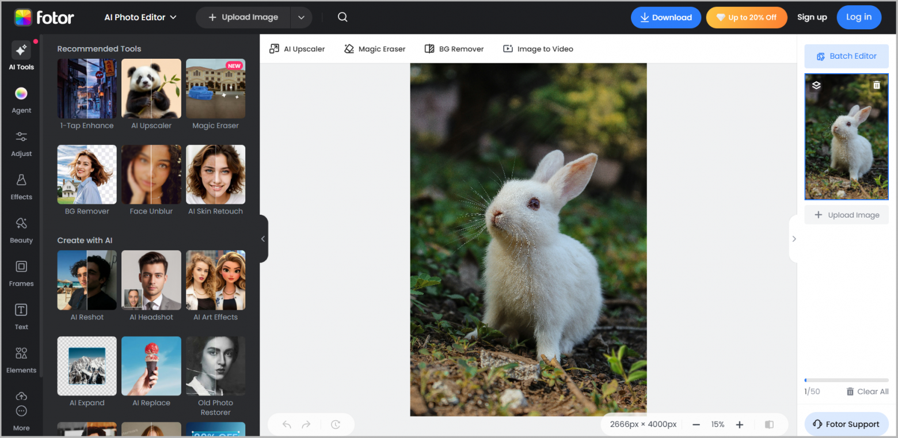Toggle the before/after comparison view
The image size is (898, 438).
(769, 424)
